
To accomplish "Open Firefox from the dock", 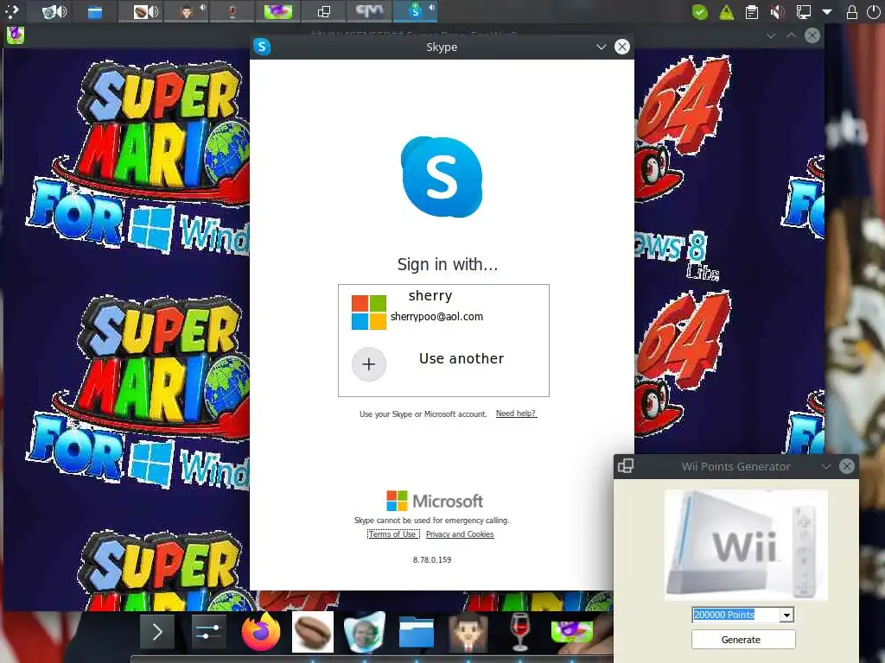I will pos(261,632).
